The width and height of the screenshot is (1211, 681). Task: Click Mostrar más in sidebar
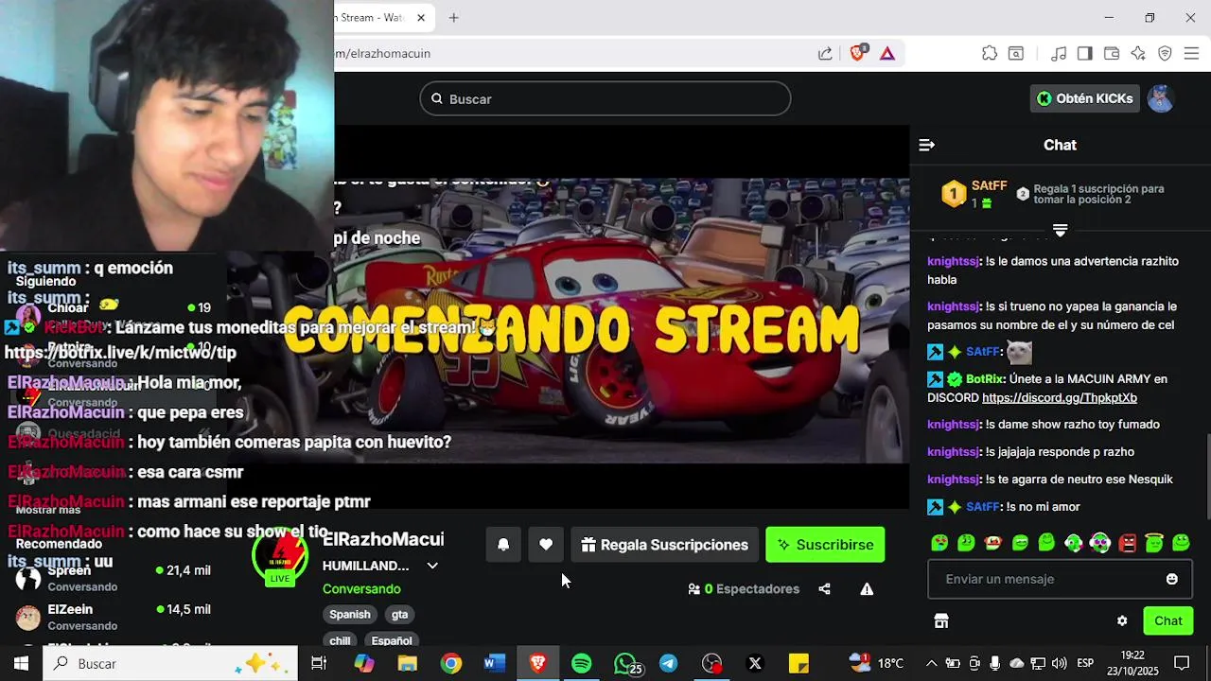(48, 510)
